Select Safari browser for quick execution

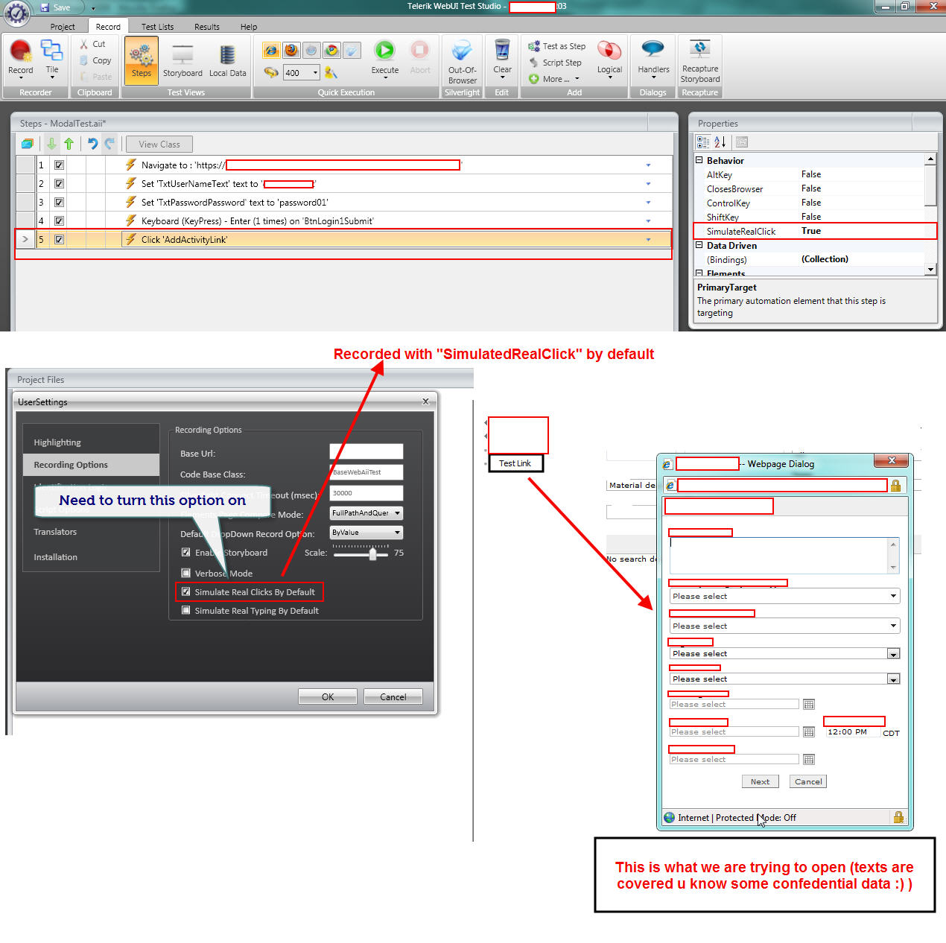[x=352, y=50]
